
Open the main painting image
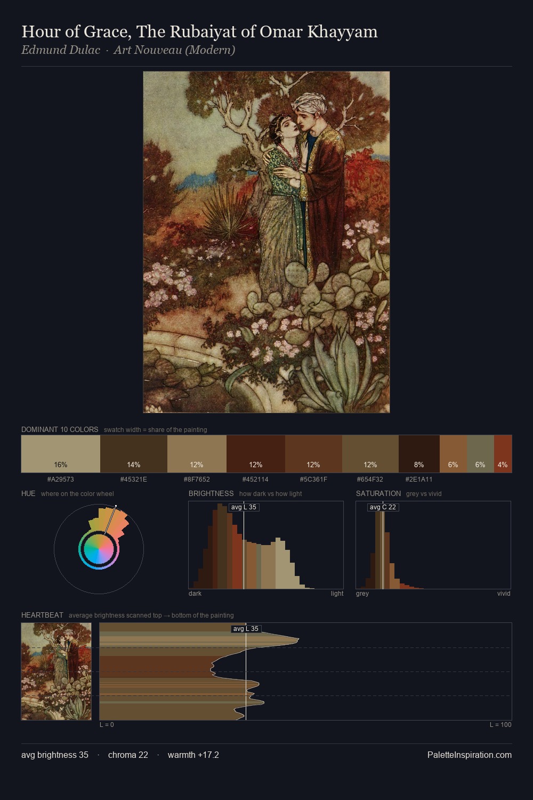click(x=266, y=242)
